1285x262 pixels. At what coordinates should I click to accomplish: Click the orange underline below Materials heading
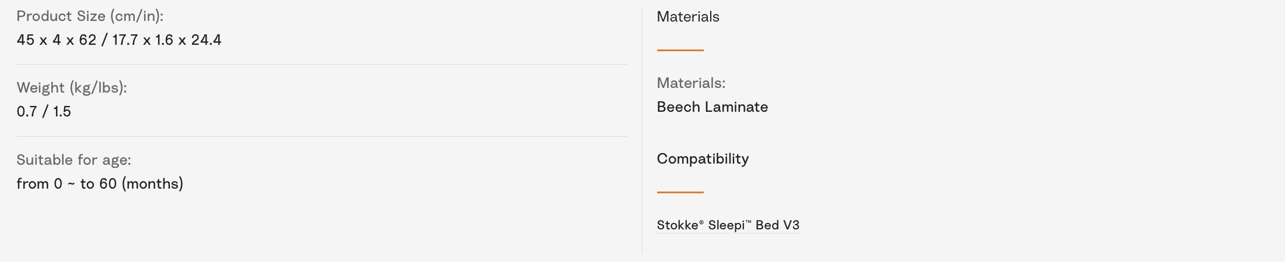680,50
